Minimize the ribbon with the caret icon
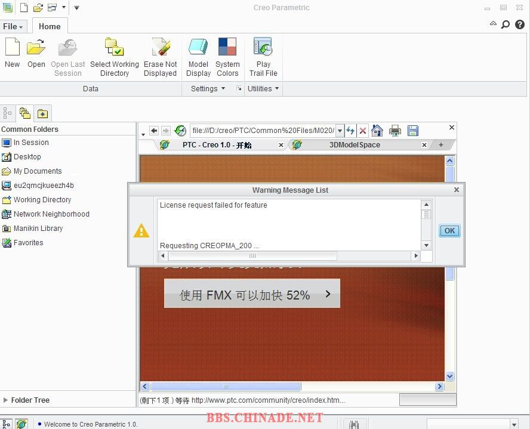This screenshot has width=530, height=429. coord(493,24)
